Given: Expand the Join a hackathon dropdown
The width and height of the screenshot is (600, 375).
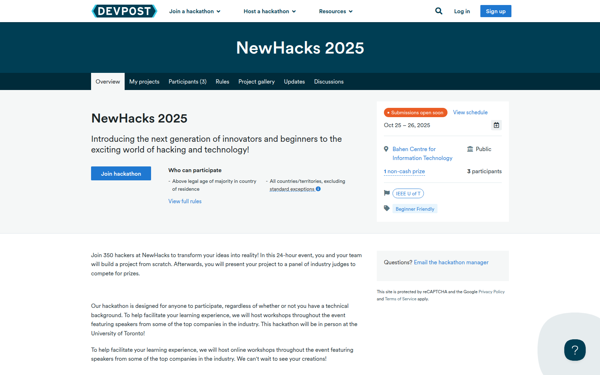Looking at the screenshot, I should pos(195,11).
